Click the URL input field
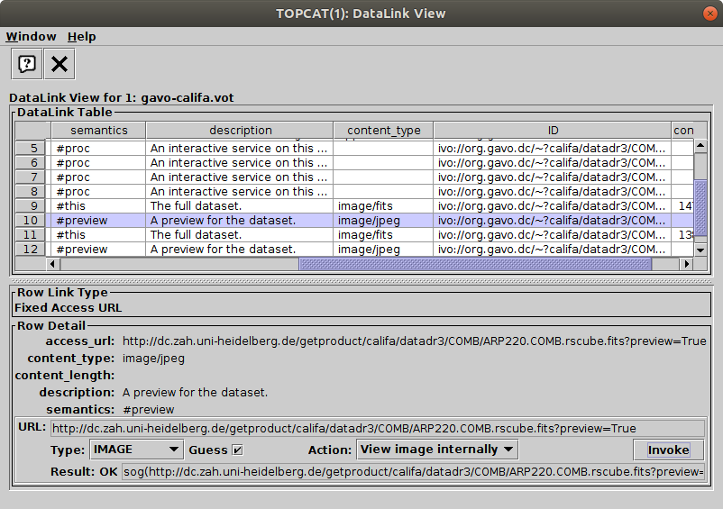Image resolution: width=723 pixels, height=509 pixels. click(x=377, y=429)
